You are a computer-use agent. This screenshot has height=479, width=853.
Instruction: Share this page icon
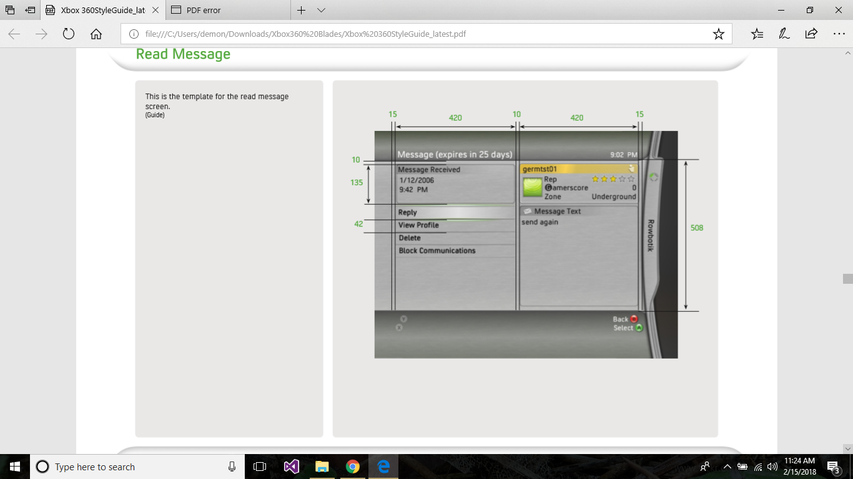(x=811, y=34)
